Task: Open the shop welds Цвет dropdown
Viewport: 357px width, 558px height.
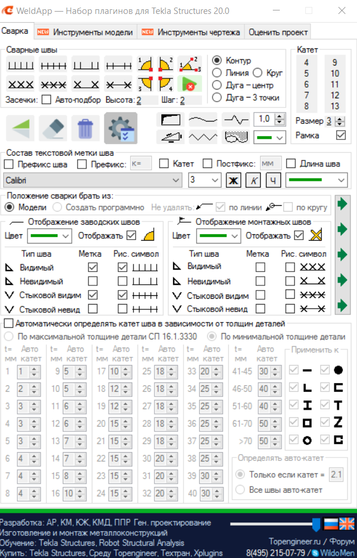Action: [50, 235]
